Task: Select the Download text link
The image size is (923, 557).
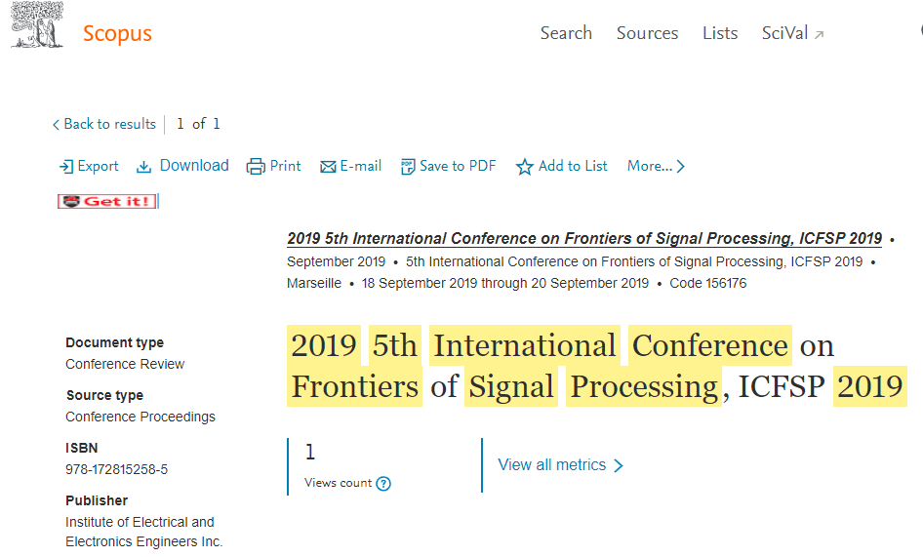Action: [x=194, y=166]
